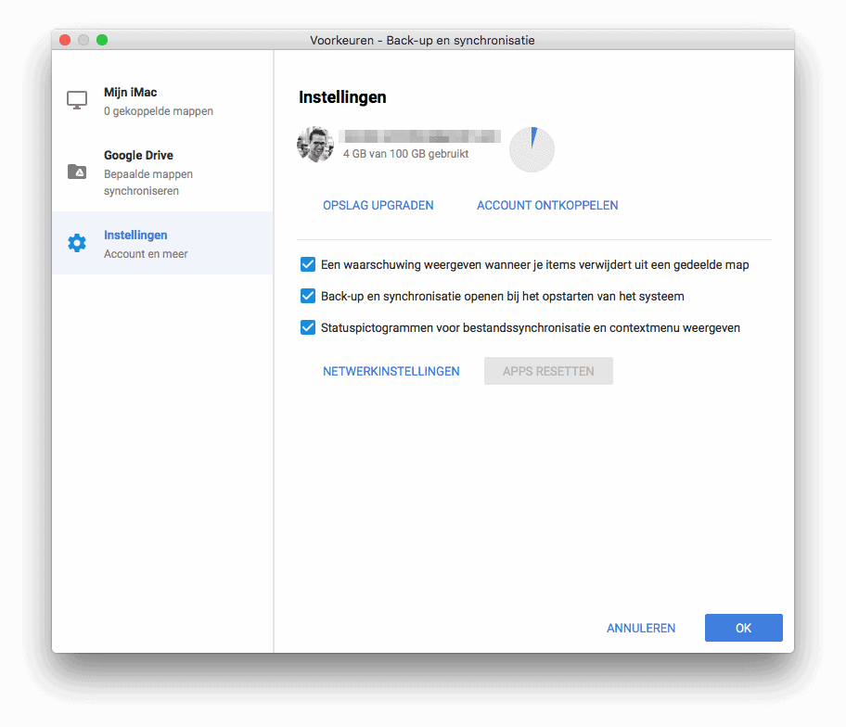Click OPSLAG UPGRADEN link
Screen dimensions: 846x727
click(378, 206)
